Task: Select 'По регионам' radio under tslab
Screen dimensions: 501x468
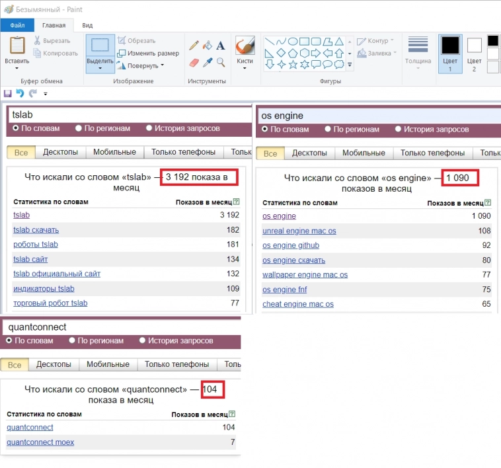Action: click(79, 128)
